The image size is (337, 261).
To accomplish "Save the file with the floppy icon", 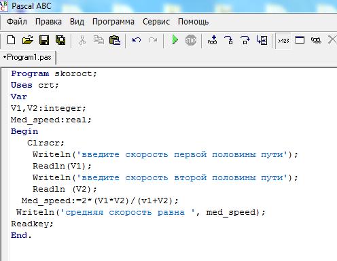I will click(44, 40).
